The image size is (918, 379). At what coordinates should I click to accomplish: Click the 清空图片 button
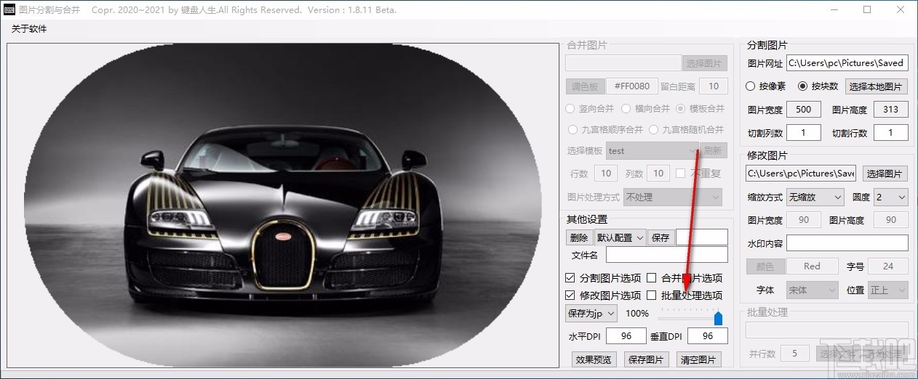698,359
